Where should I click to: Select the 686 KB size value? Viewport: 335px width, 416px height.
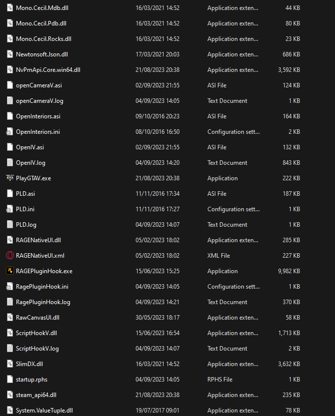(291, 54)
